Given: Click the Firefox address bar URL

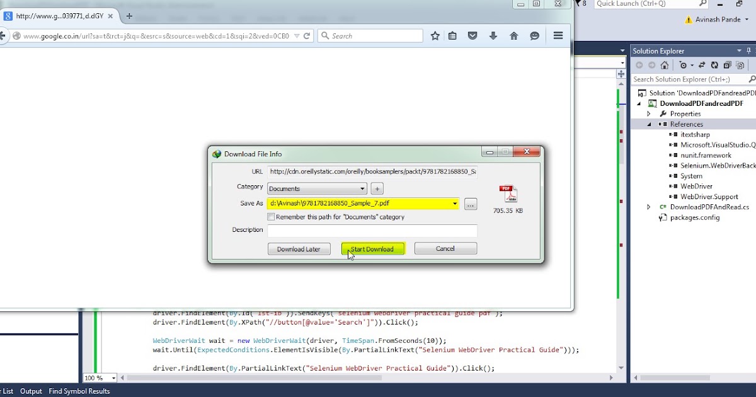Looking at the screenshot, I should [x=156, y=36].
